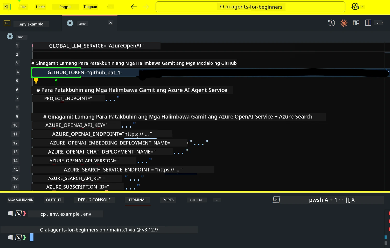Open the editor layout panels icon
Screen dimensions: 390x248
tap(356, 23)
